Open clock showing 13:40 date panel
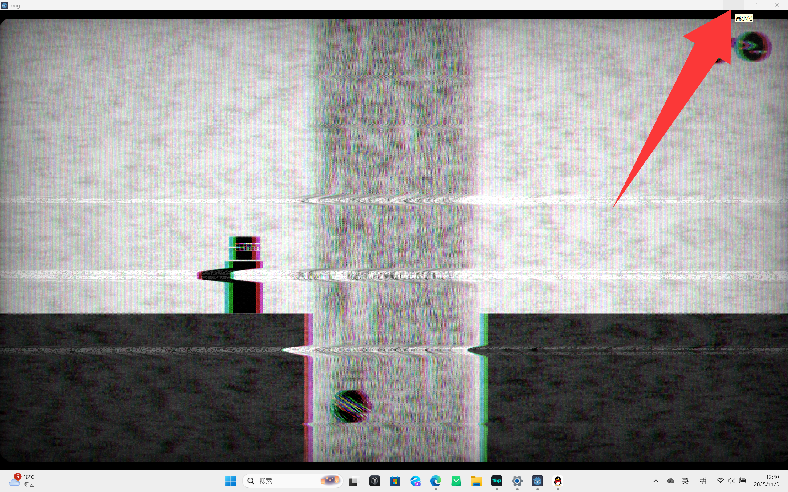Screen dimensions: 788x492 click(x=766, y=481)
